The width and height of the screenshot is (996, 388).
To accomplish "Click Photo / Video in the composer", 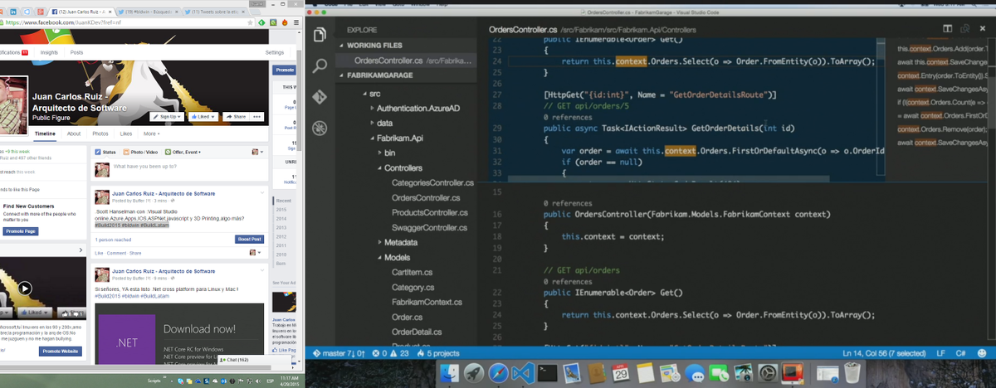I will 140,153.
